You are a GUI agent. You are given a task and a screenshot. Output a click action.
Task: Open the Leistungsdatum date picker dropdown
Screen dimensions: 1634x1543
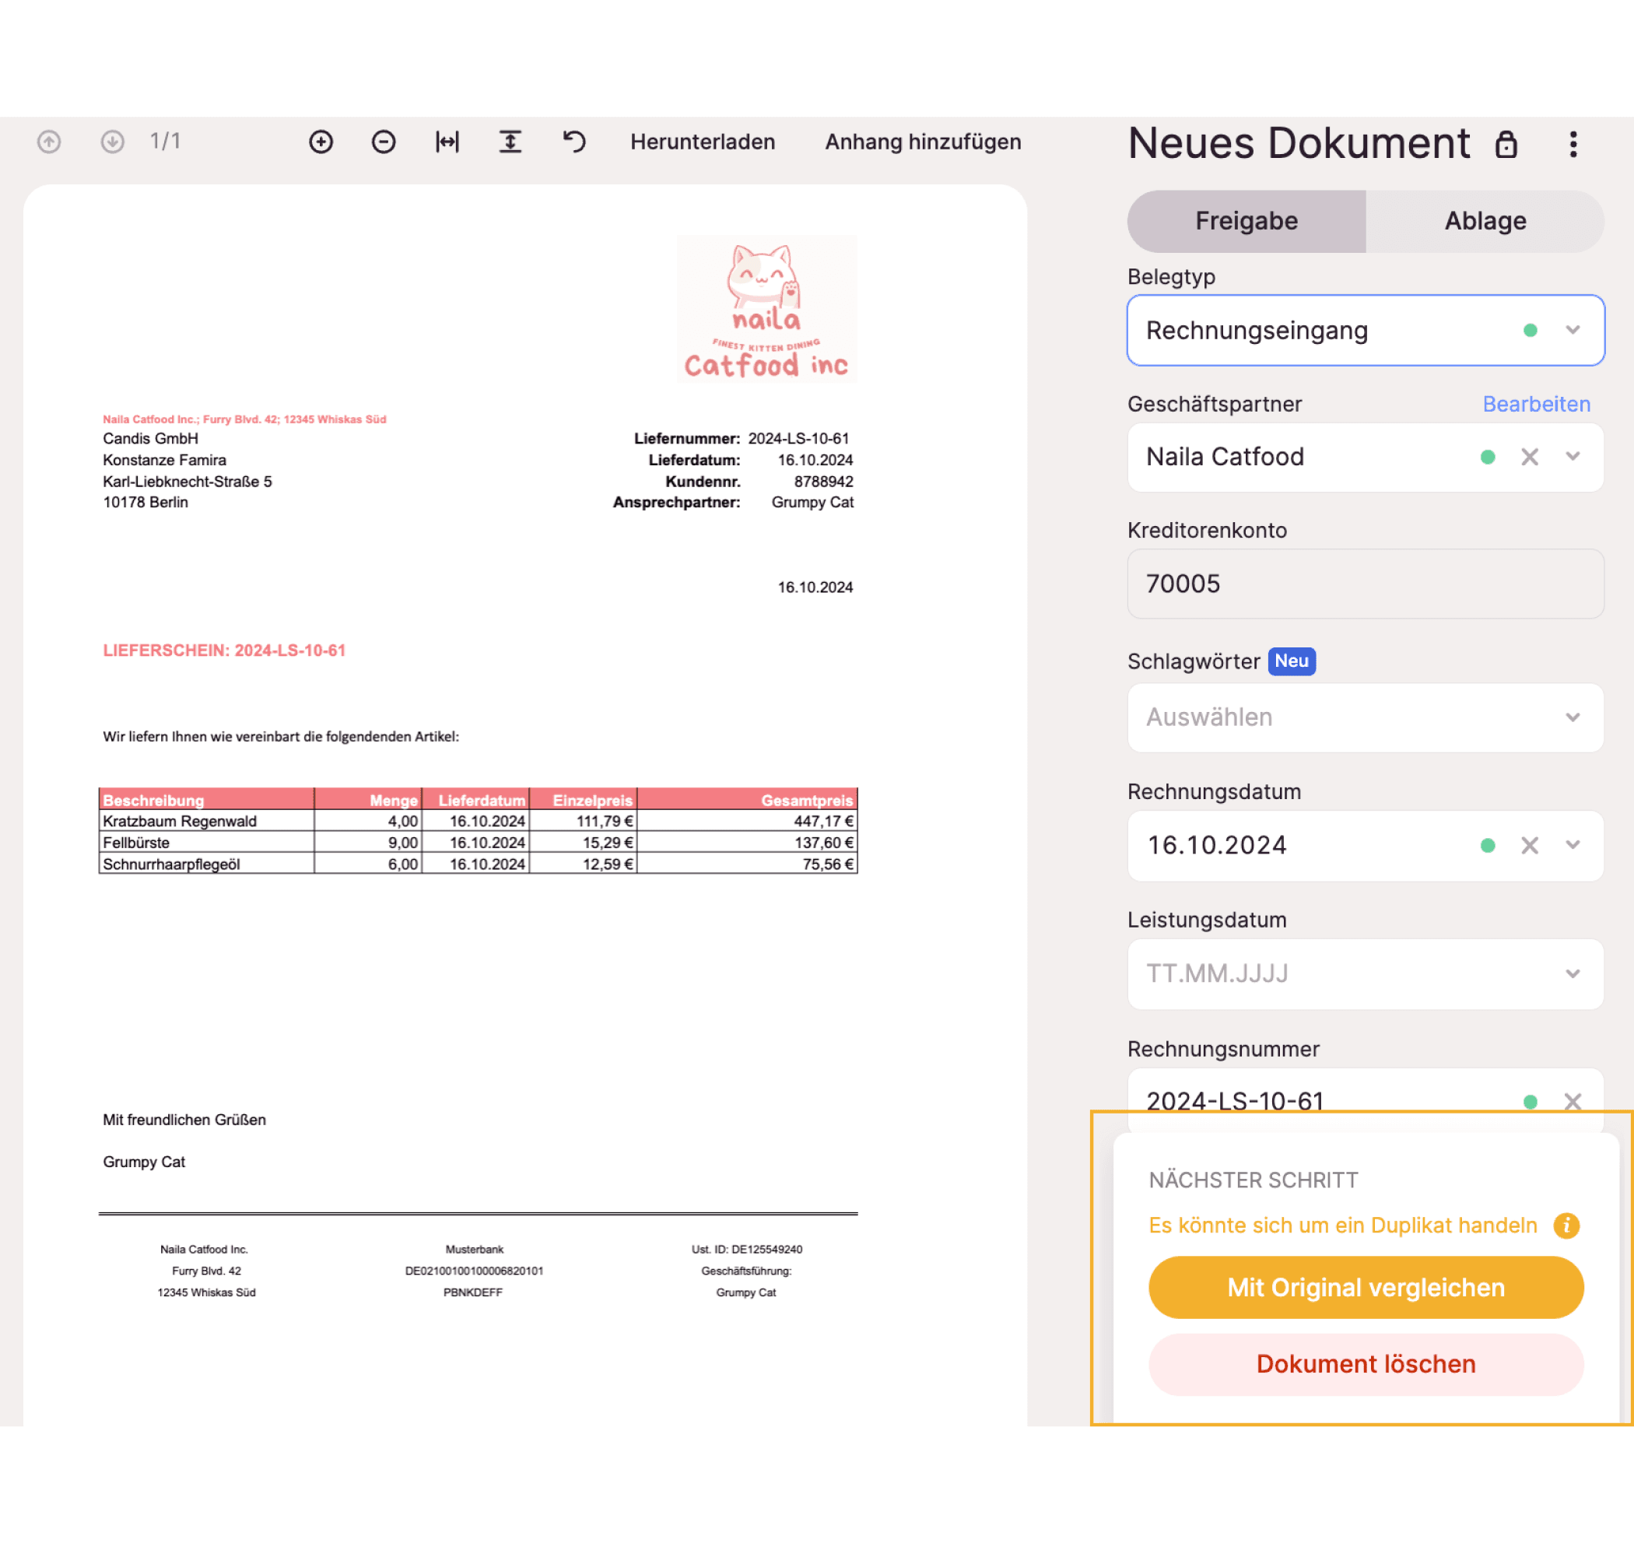[x=1573, y=974]
